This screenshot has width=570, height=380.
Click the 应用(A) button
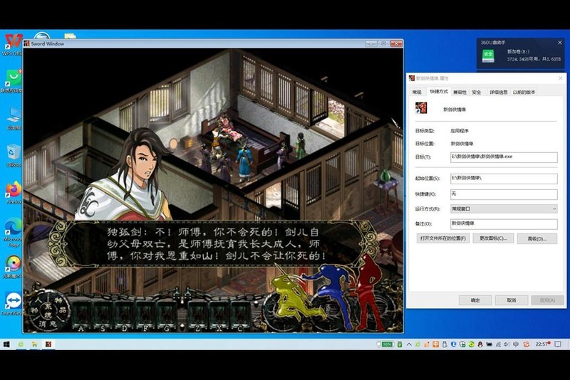[547, 300]
